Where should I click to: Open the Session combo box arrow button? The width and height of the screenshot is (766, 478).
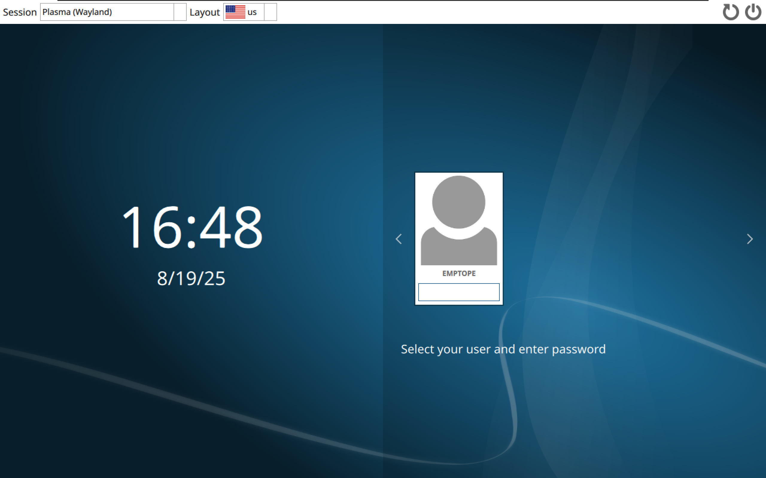[180, 12]
